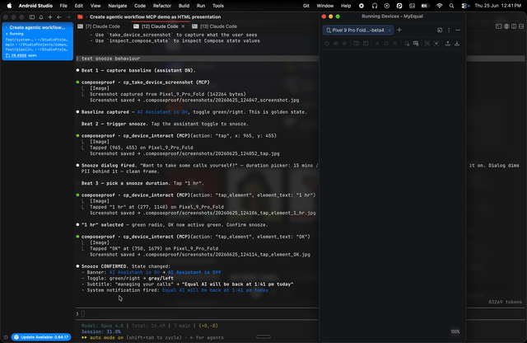Toggle the sidebar panel icon in top toolbar

click(x=32, y=16)
